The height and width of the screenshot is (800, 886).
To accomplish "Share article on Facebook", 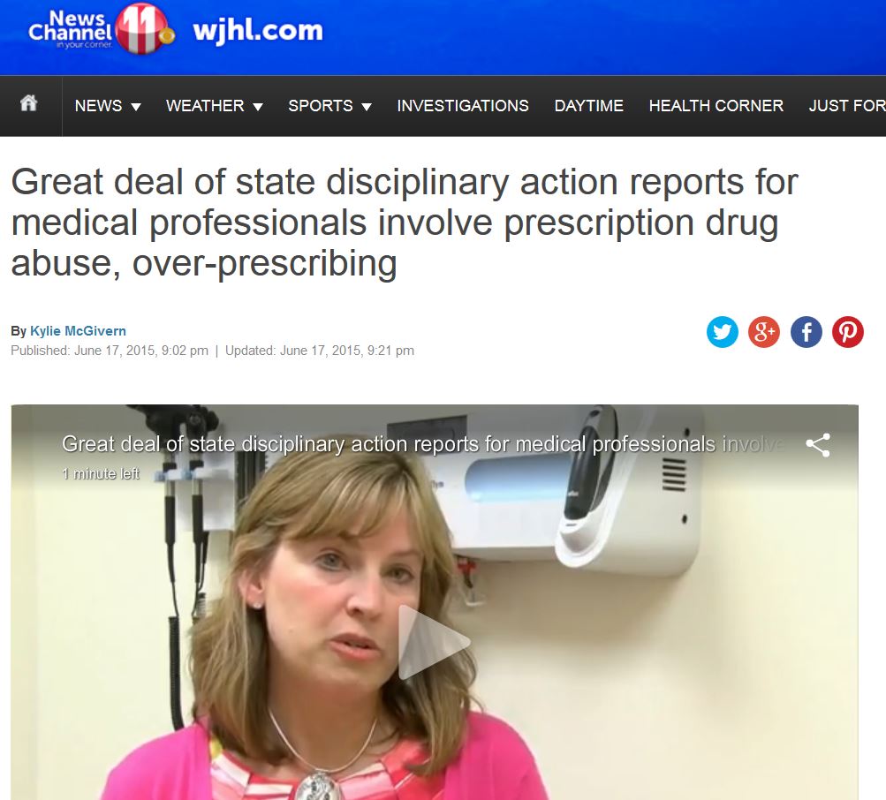I will 806,332.
